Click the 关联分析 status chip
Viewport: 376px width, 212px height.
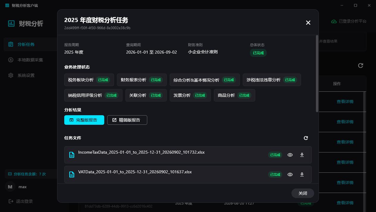[x=146, y=95]
